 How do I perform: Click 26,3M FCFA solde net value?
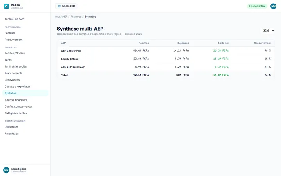[x=221, y=50]
